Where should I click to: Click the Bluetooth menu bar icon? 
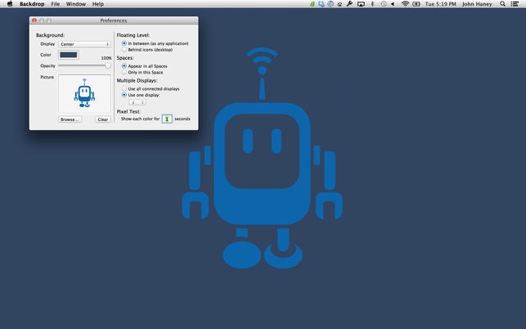pyautogui.click(x=371, y=4)
